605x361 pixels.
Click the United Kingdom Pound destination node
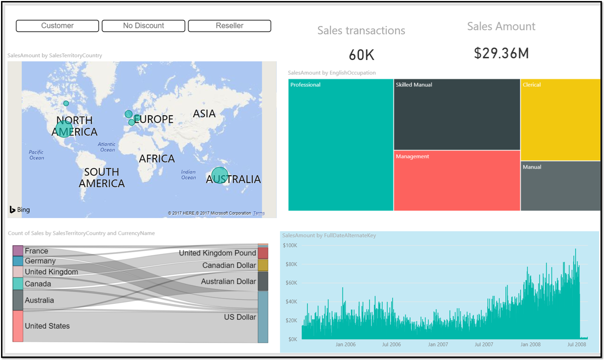pos(263,253)
